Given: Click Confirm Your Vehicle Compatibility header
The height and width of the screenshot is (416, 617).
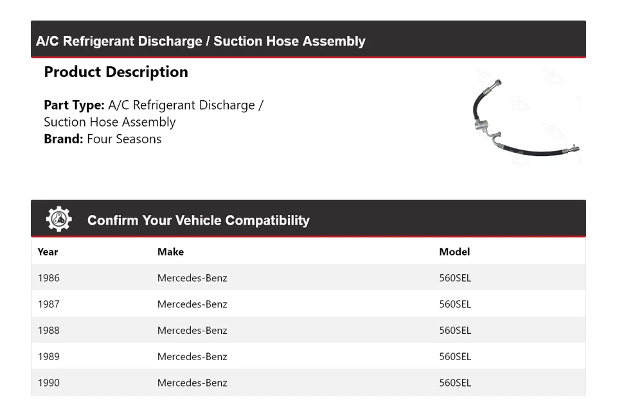Looking at the screenshot, I should tap(198, 220).
